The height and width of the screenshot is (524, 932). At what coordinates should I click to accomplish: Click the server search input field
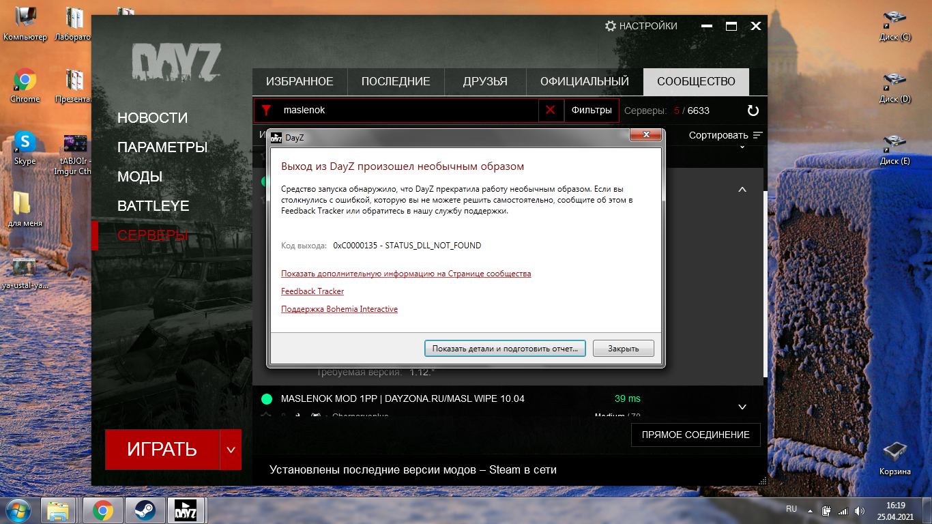tap(408, 110)
